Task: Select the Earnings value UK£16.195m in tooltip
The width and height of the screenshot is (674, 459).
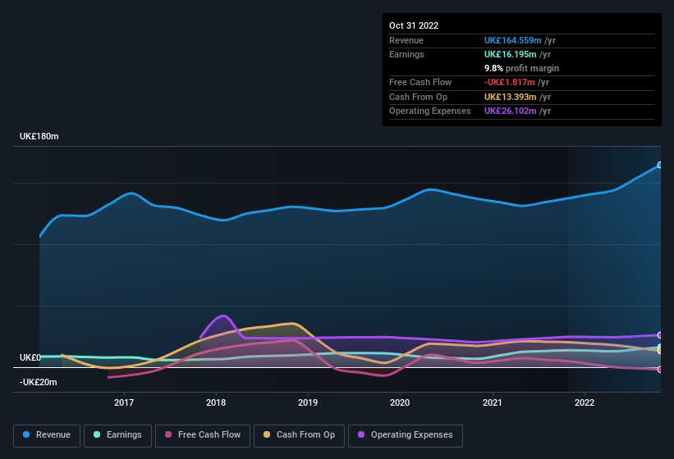Action: point(511,54)
